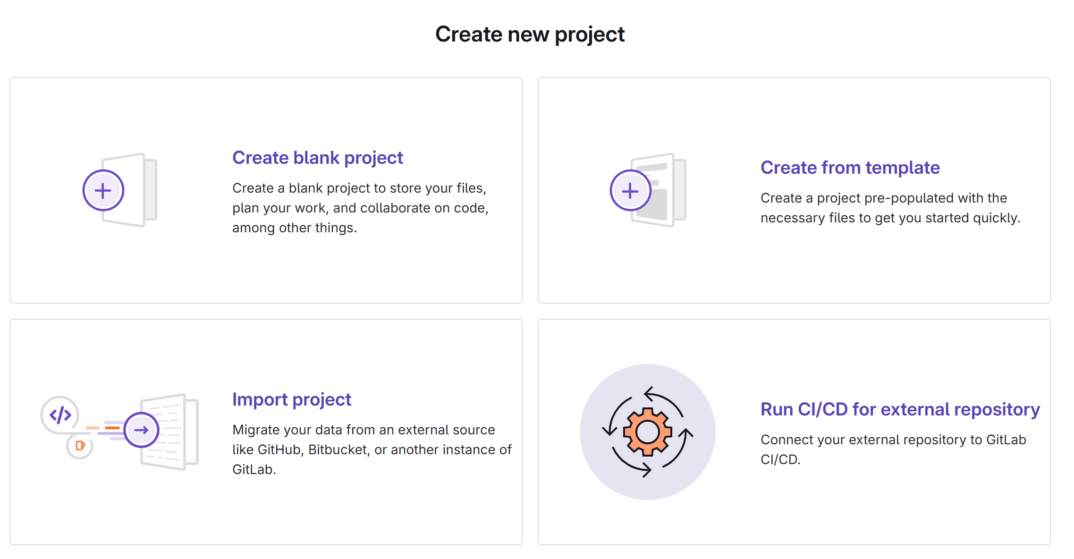Click the 'Migrate your data' description text

pyautogui.click(x=372, y=449)
